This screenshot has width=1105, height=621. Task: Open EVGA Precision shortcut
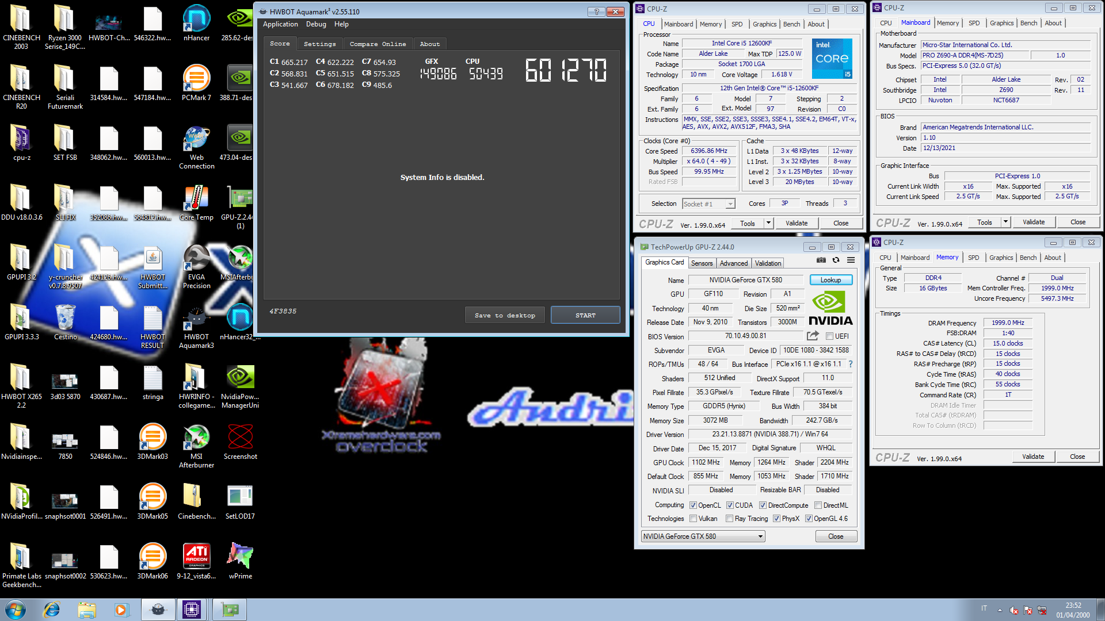tap(196, 266)
